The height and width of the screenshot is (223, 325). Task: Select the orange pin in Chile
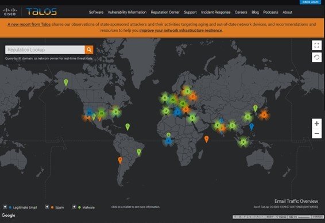coord(120,160)
